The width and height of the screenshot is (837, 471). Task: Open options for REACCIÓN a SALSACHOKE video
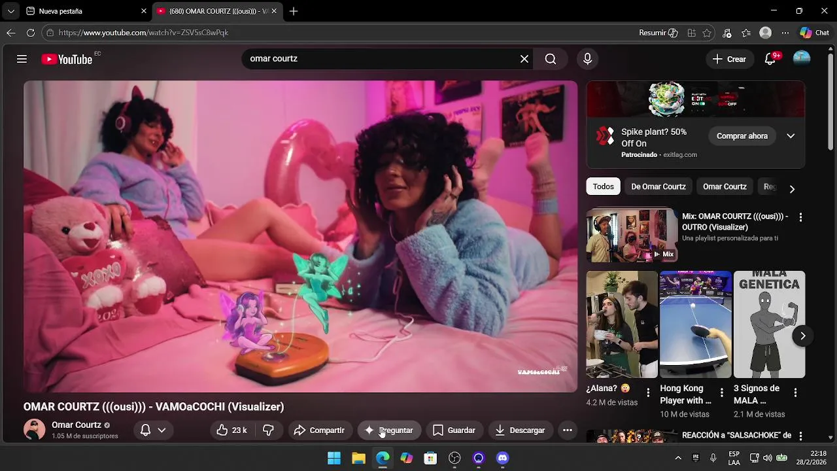click(800, 436)
